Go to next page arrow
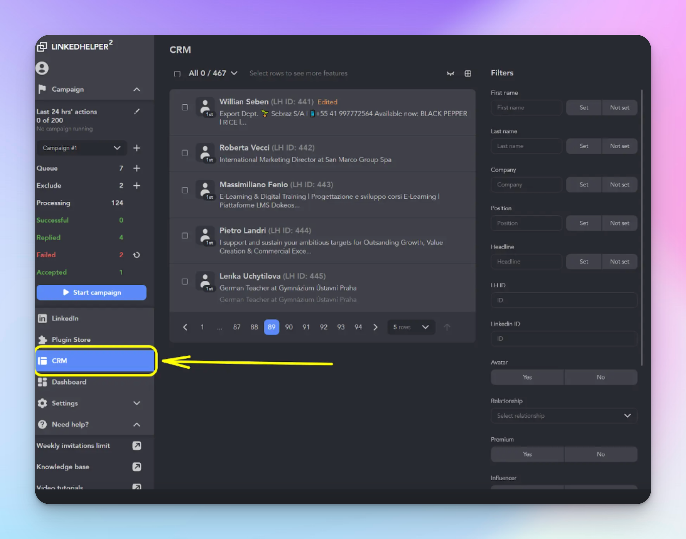This screenshot has height=539, width=686. pos(376,327)
